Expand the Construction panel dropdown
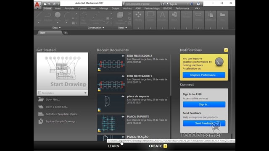The image size is (269, 151). click(96, 28)
